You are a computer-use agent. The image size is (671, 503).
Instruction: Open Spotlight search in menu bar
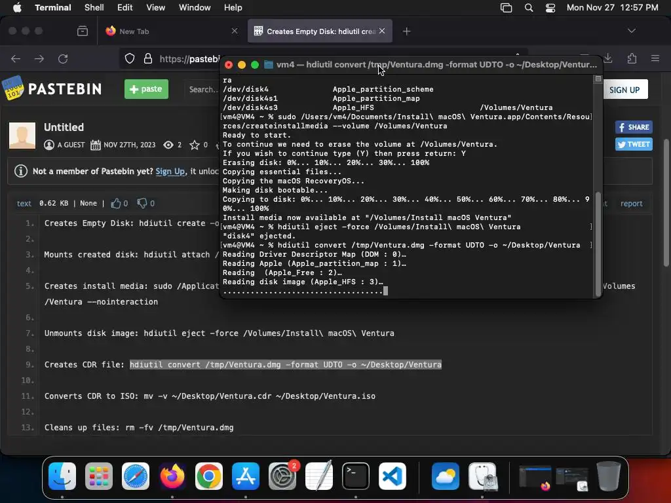click(529, 8)
